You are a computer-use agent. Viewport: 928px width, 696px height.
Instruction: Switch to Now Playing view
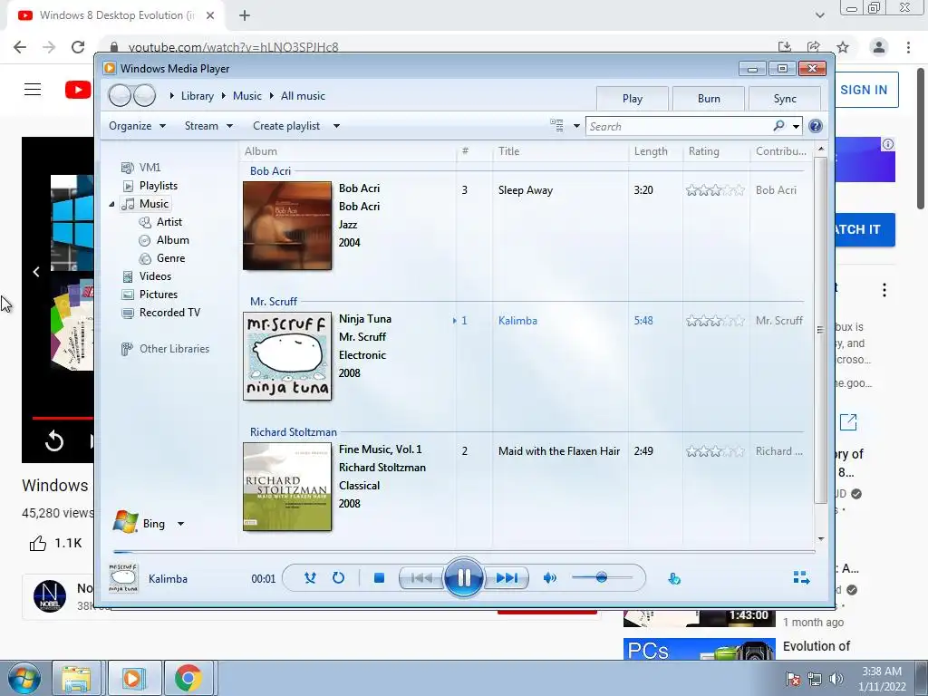[x=801, y=577]
